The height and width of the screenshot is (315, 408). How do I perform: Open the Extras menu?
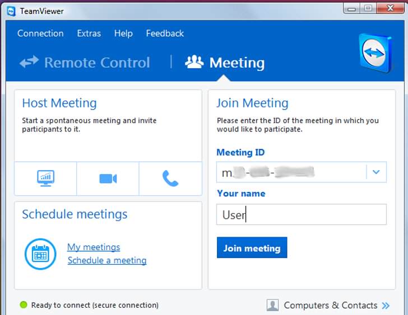point(89,34)
